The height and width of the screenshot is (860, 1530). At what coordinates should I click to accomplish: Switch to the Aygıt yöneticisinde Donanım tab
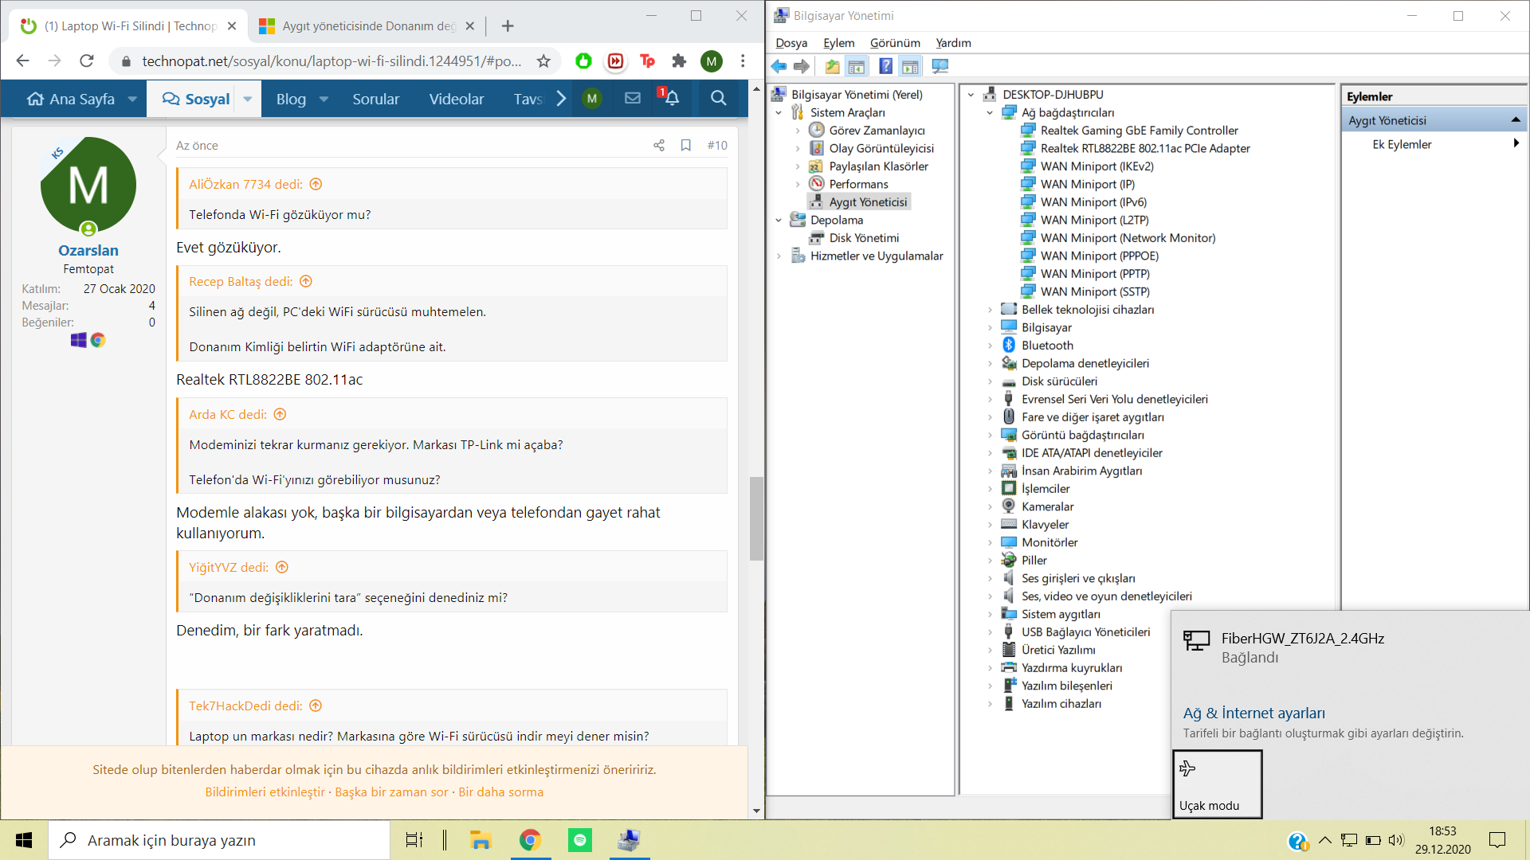coord(367,26)
